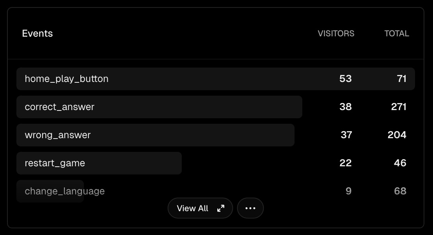The width and height of the screenshot is (433, 235).
Task: Click the Events panel heading
Action: click(37, 34)
